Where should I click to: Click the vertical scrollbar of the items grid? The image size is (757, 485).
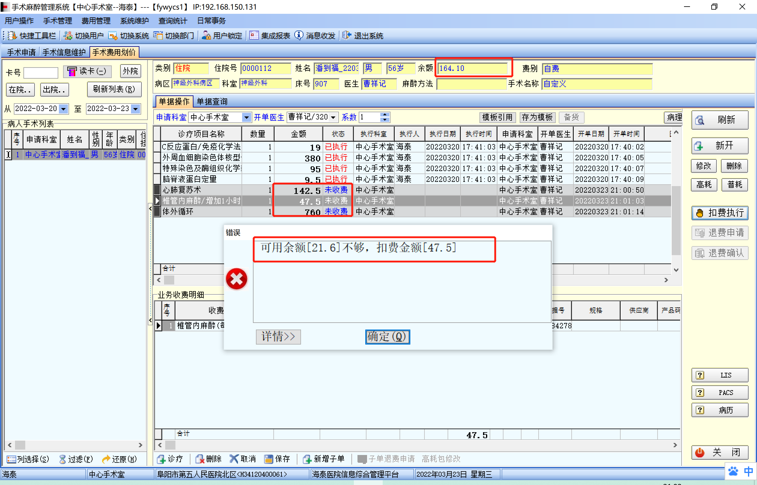676,221
